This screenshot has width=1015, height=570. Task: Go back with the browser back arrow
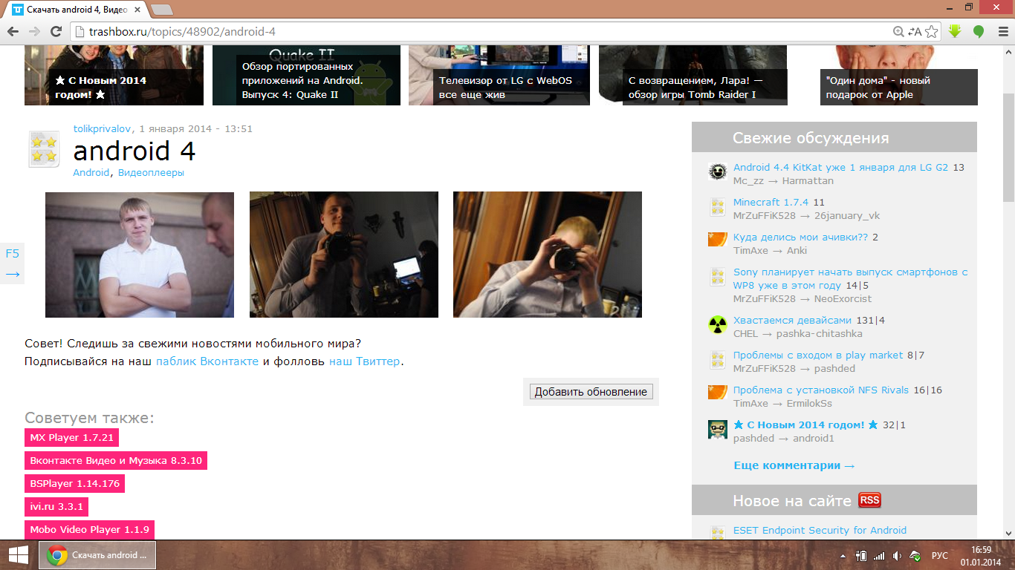click(13, 31)
